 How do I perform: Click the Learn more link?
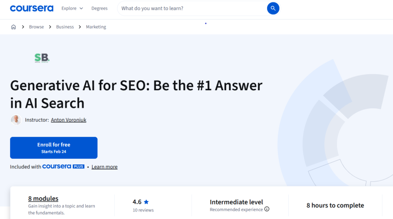point(104,167)
